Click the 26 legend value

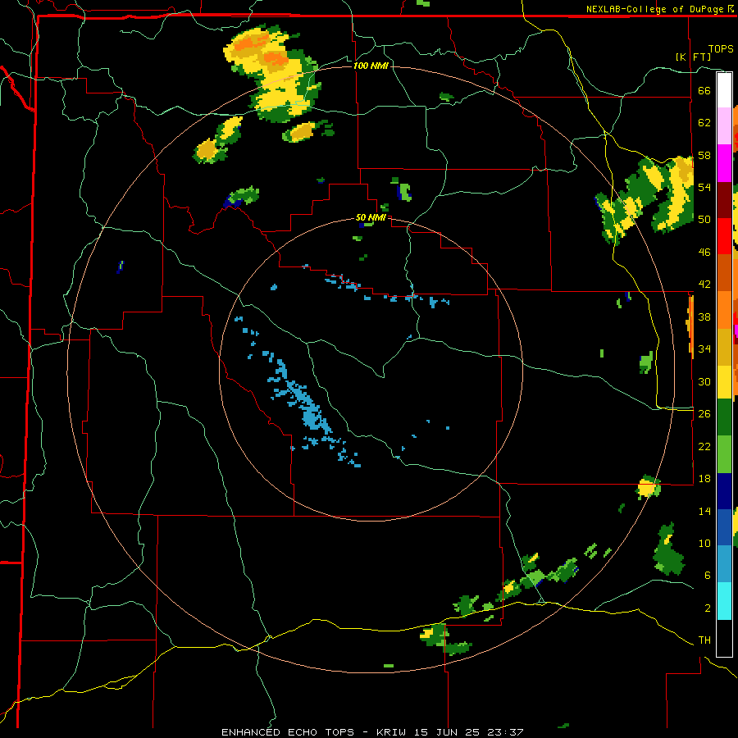tap(704, 413)
